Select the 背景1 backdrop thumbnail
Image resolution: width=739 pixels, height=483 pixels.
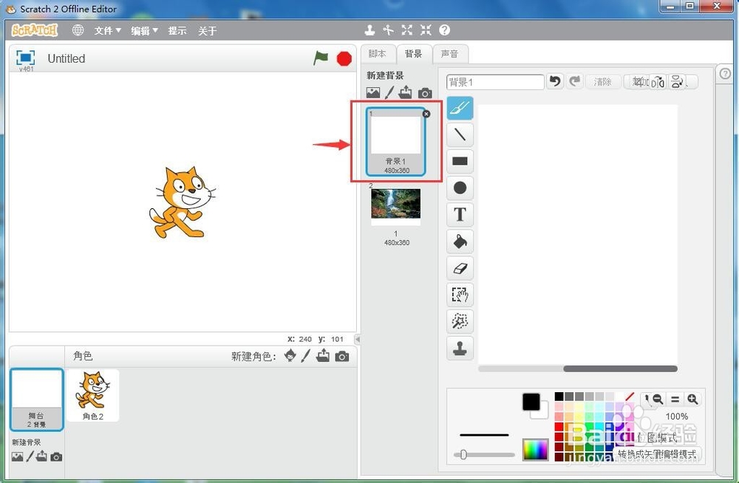tap(396, 142)
